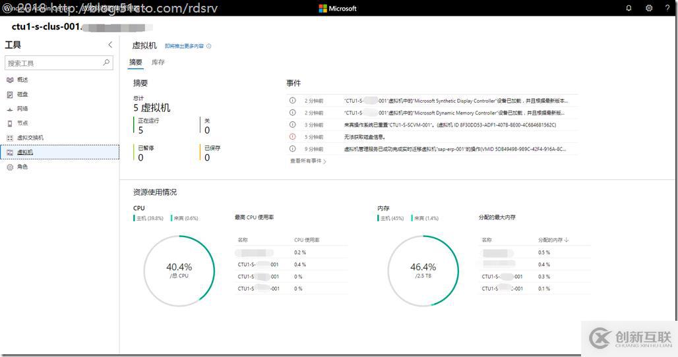678x357 pixels.
Task: Click the search magnifier icon
Action: (x=106, y=63)
